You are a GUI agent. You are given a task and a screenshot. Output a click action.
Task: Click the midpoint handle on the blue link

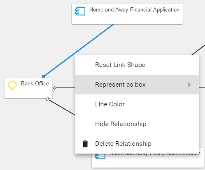[x=78, y=51]
